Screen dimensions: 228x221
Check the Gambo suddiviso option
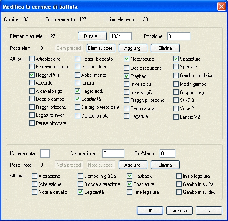pyautogui.click(x=176, y=75)
